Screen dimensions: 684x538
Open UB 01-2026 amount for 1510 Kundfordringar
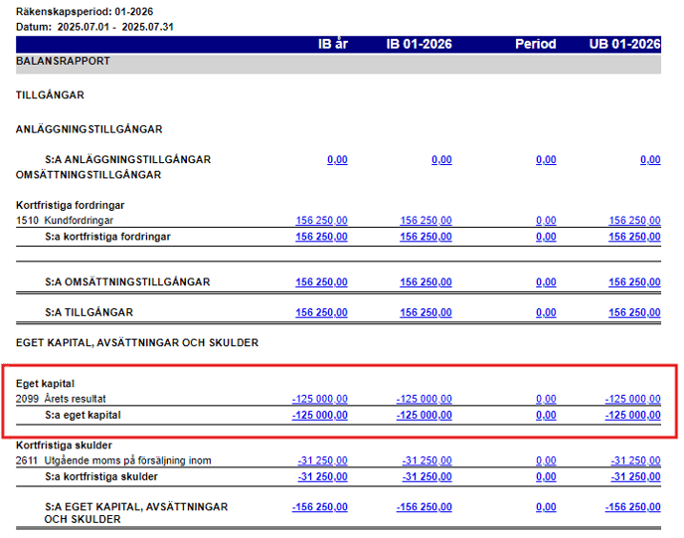tap(634, 221)
